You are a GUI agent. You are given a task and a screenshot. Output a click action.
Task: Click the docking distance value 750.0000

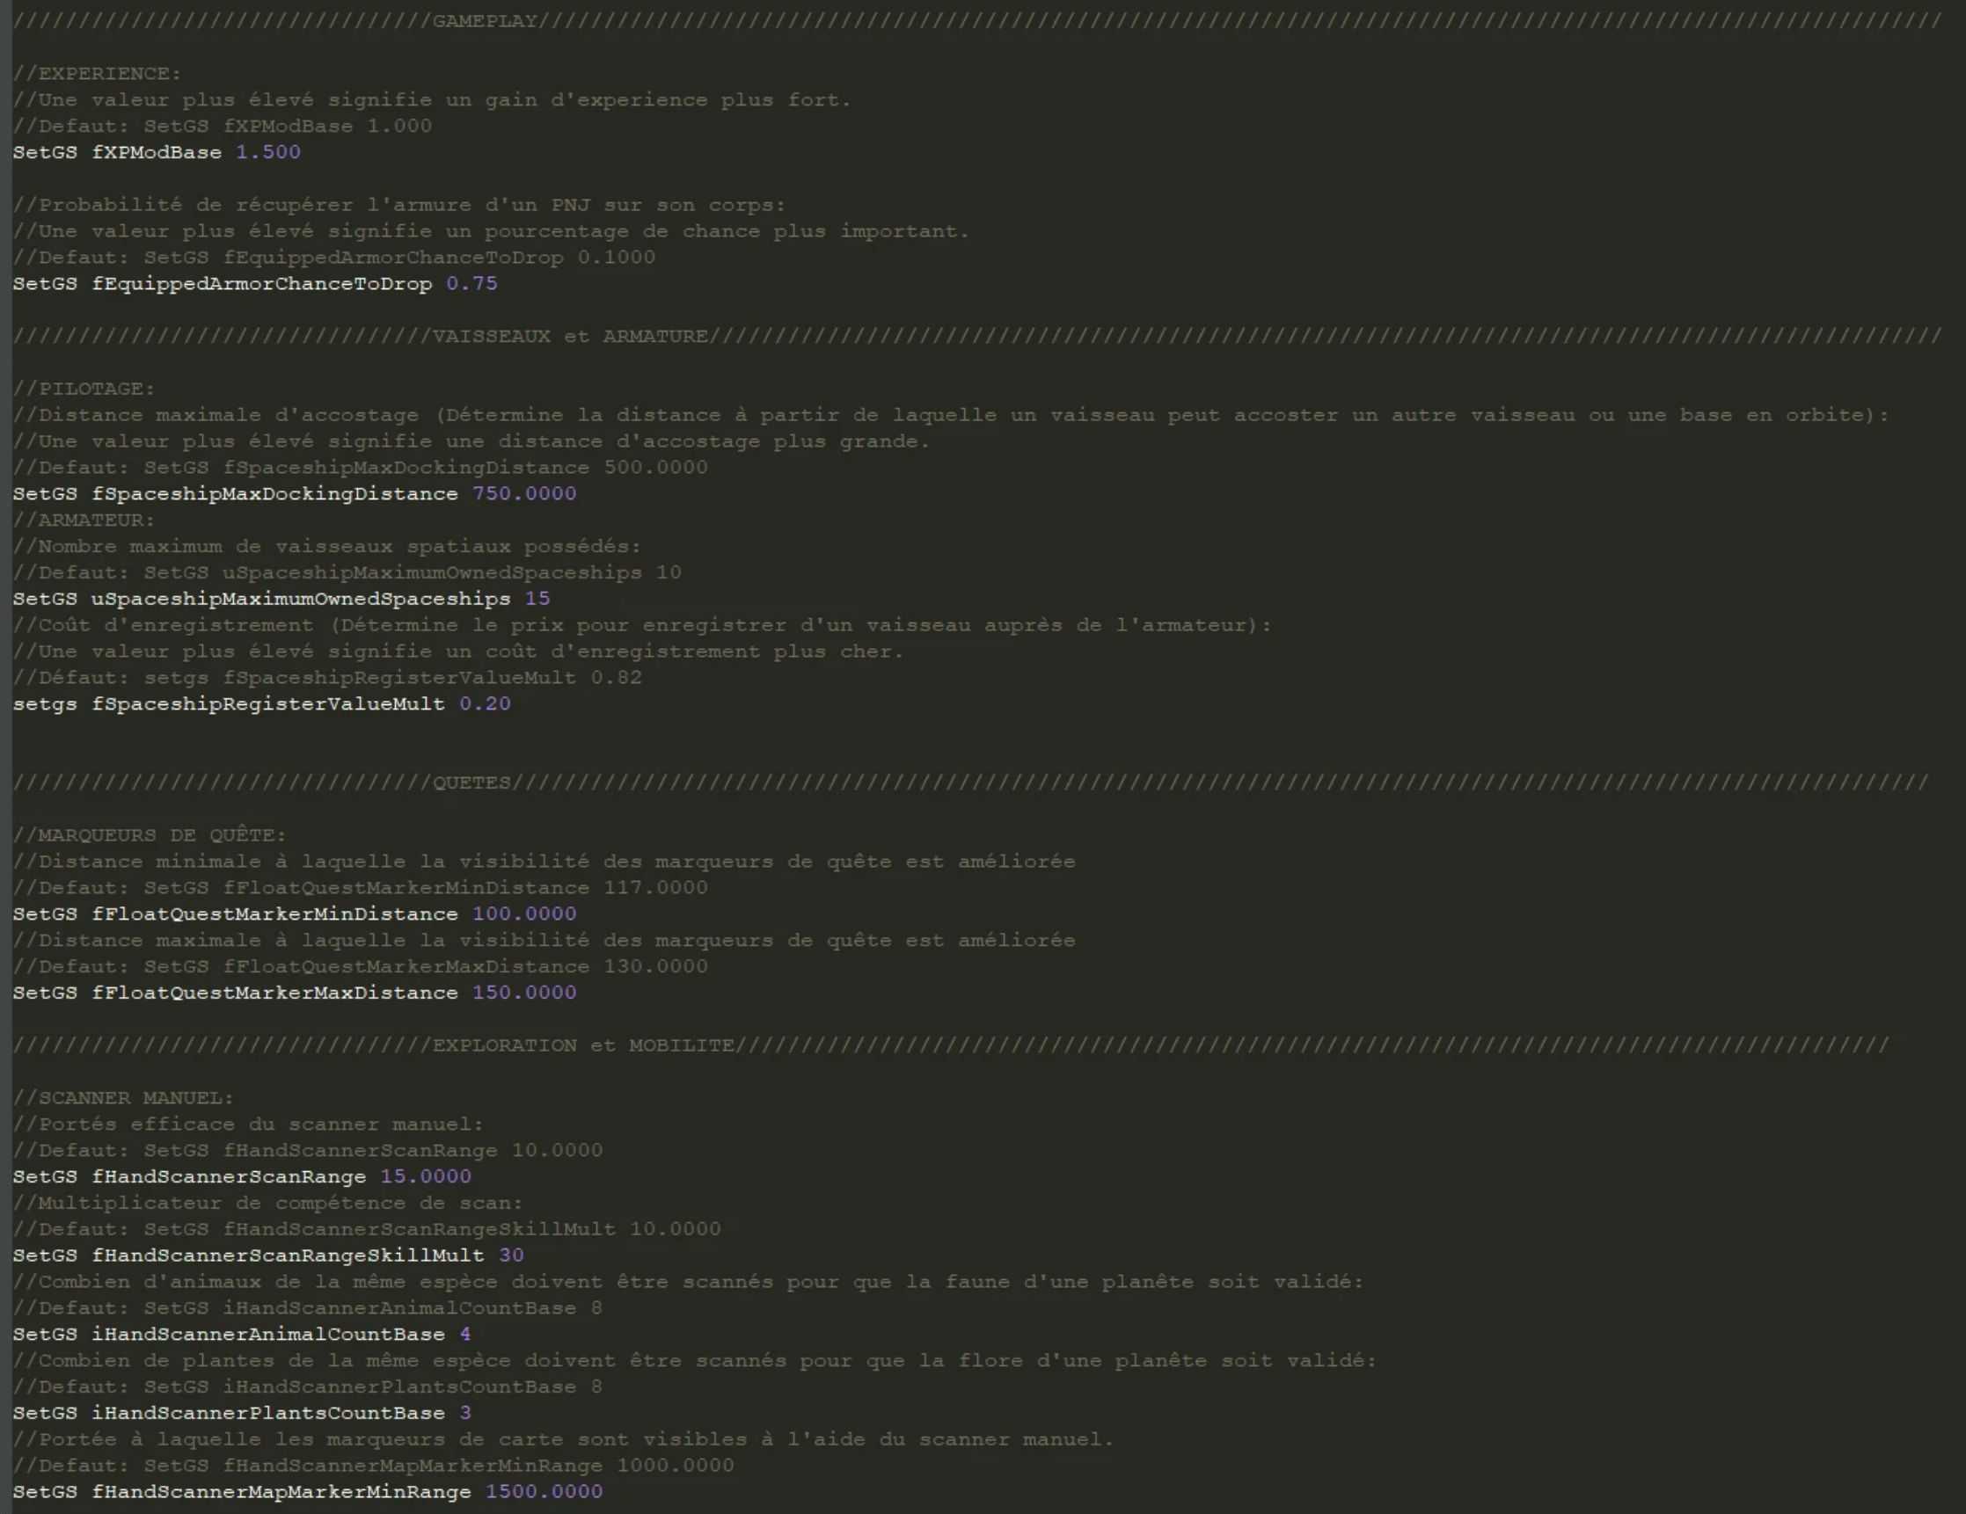click(x=524, y=494)
